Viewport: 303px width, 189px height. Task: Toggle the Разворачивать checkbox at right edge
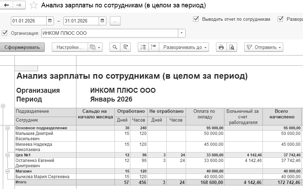tap(280, 19)
